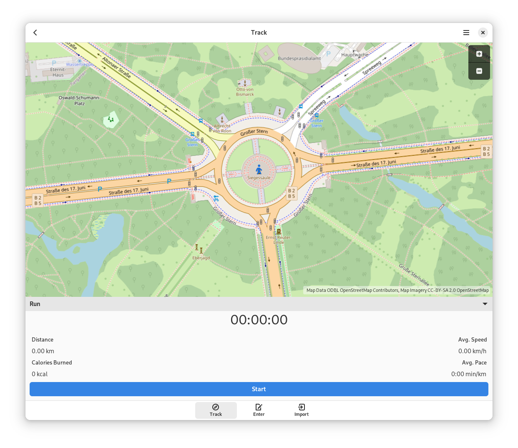Go back using the header arrow
The width and height of the screenshot is (518, 448).
[35, 33]
